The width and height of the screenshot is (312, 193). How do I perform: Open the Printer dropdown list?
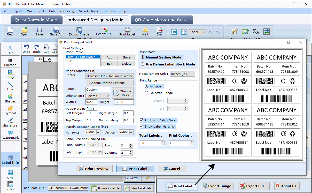[110, 76]
